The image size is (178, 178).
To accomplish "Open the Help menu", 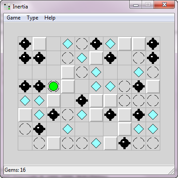I will click(x=50, y=18).
